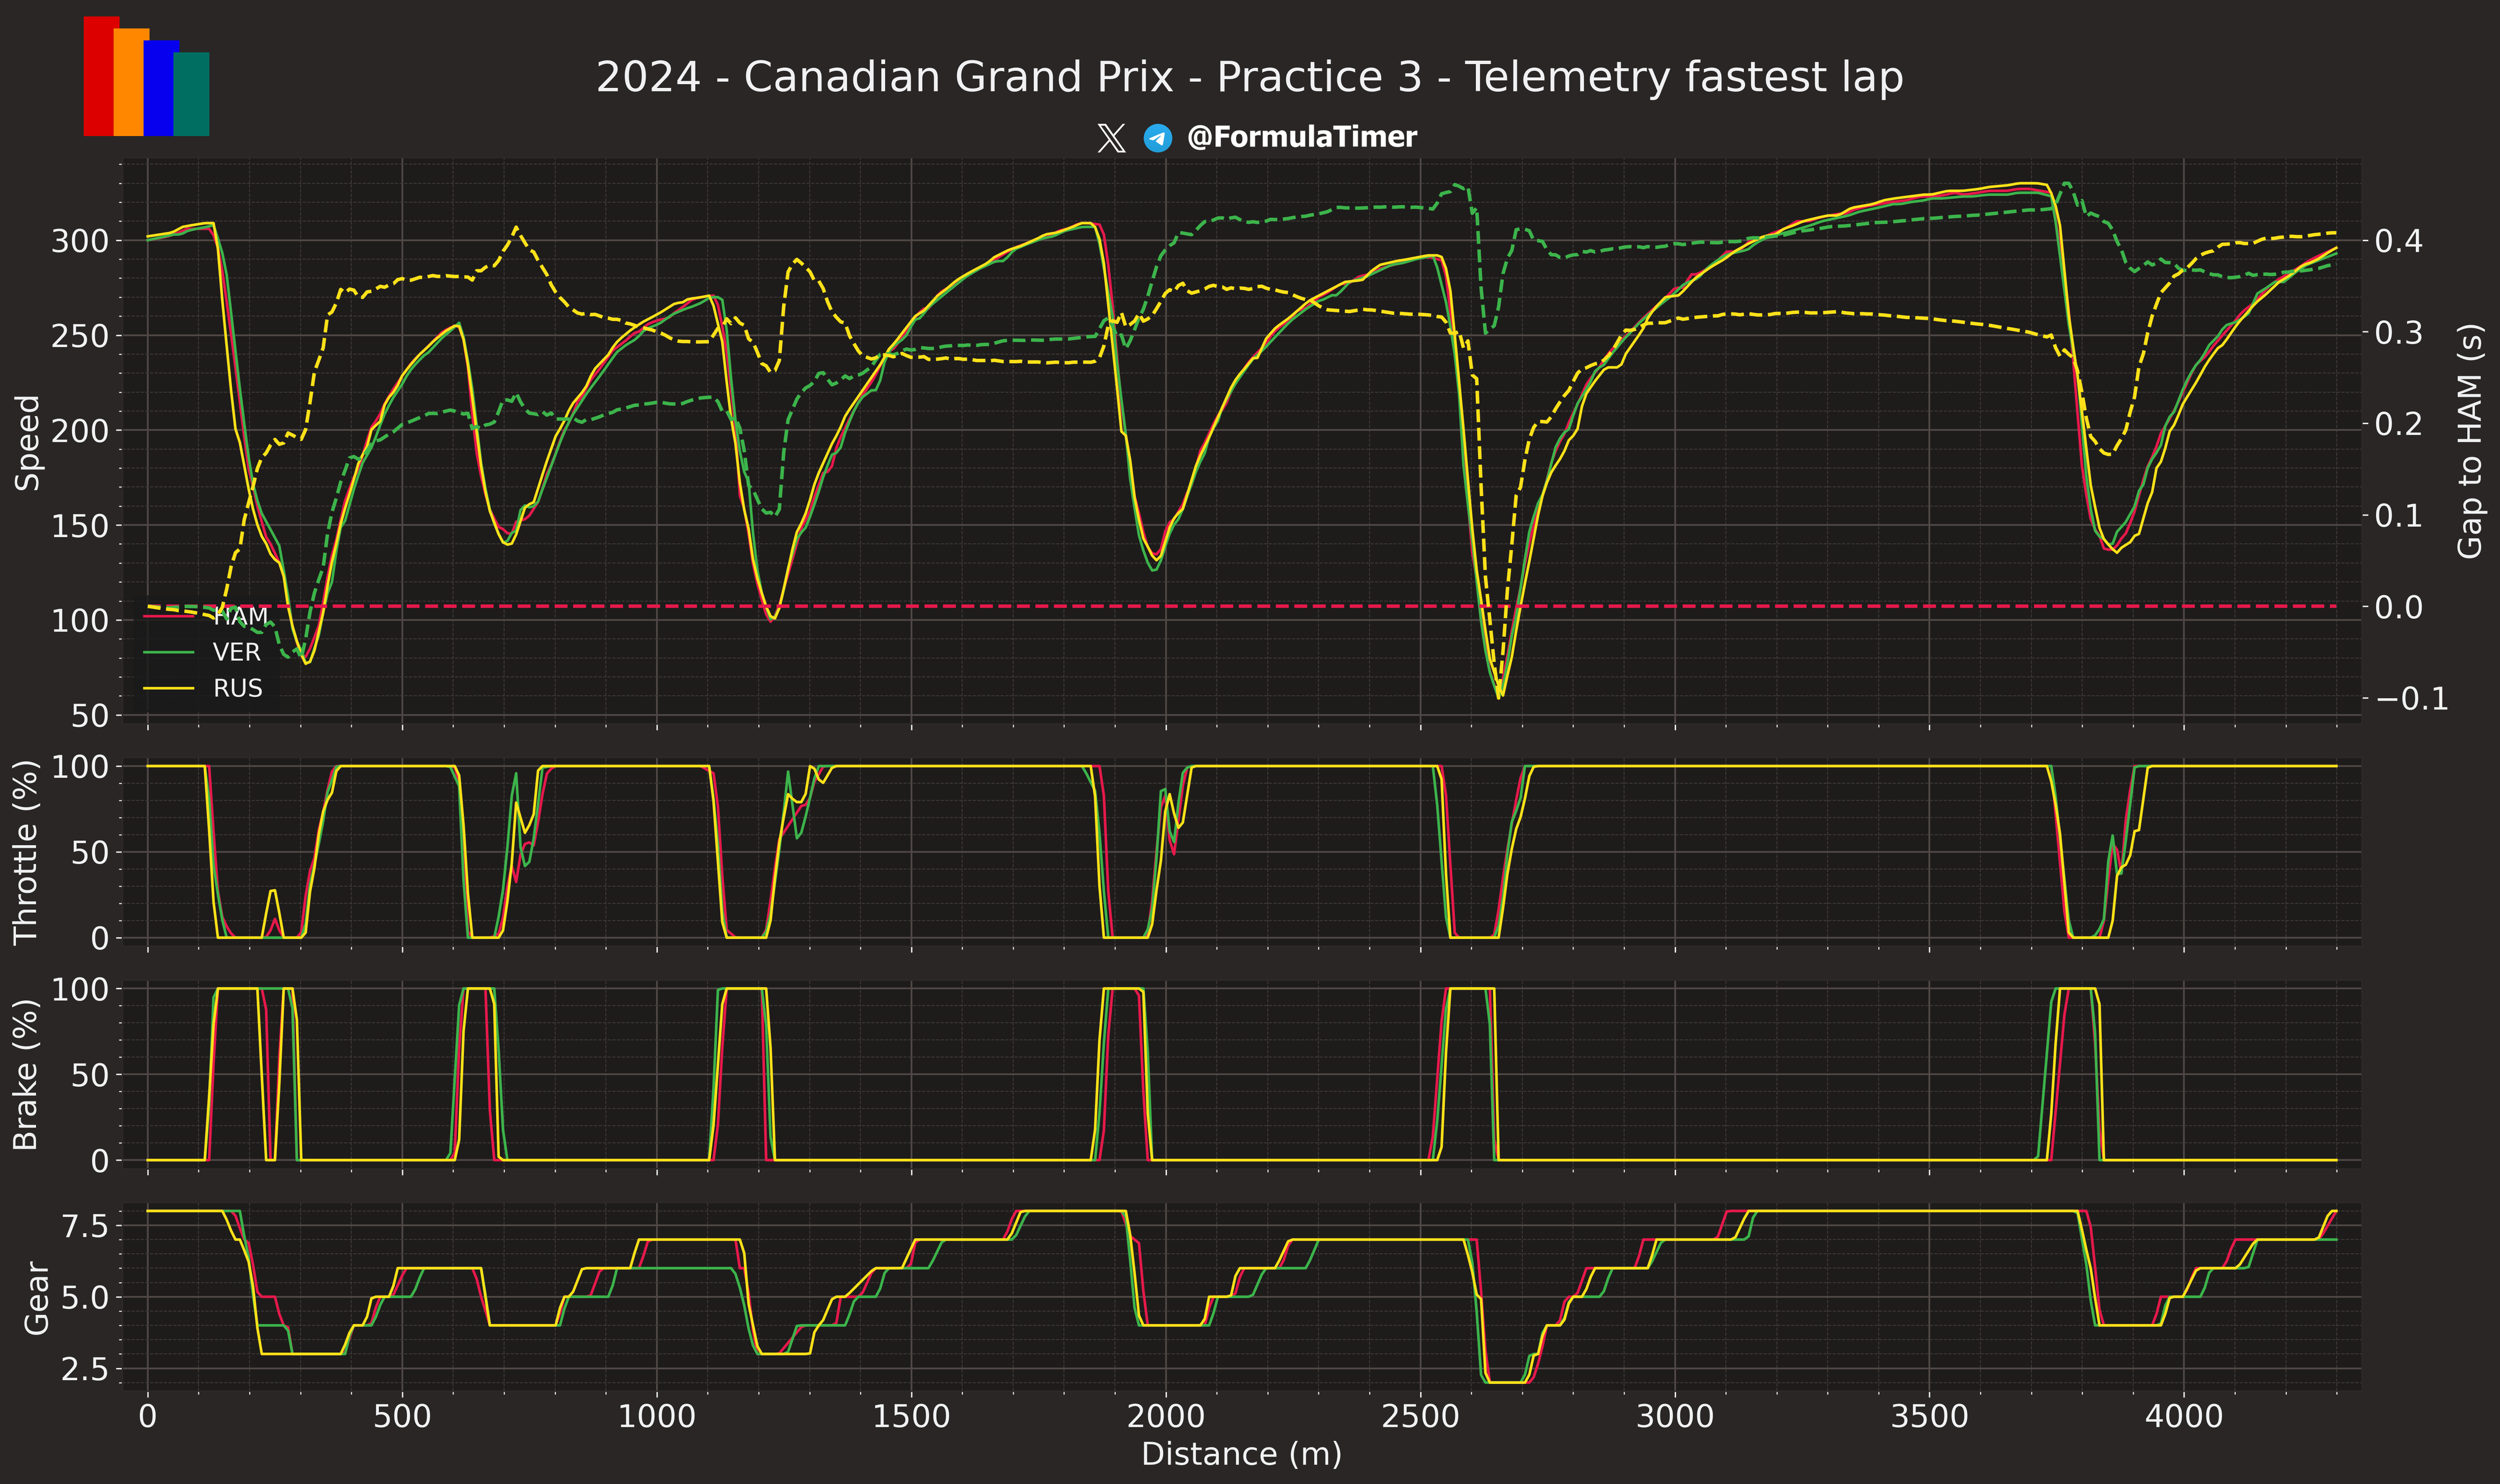
Task: Select the HAM legend entry
Action: coord(240,616)
